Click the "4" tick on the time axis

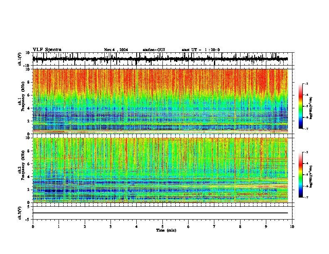(x=137, y=227)
